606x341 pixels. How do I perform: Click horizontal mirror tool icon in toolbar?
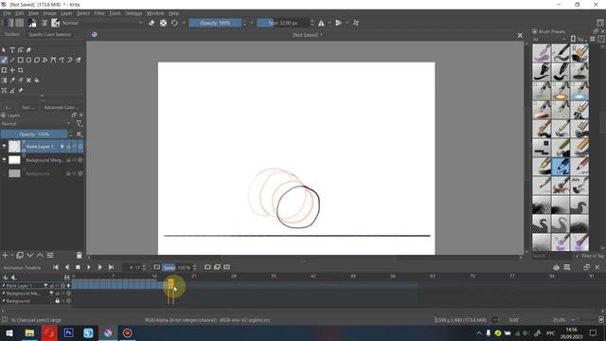321,23
